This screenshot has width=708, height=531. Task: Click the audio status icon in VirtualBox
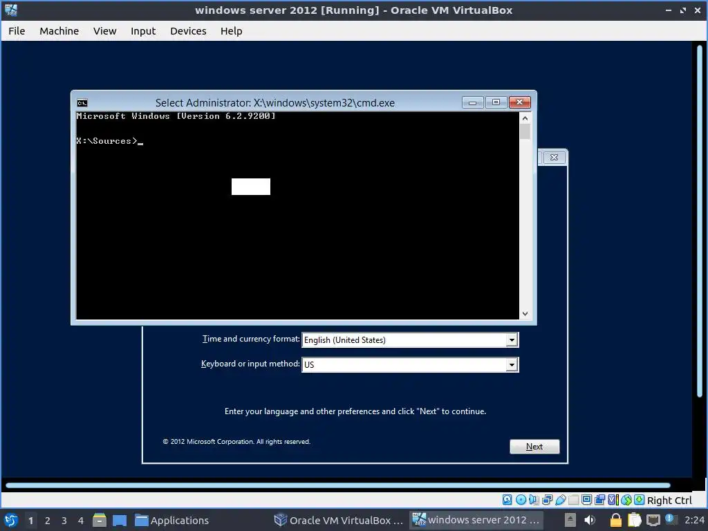[x=534, y=500]
